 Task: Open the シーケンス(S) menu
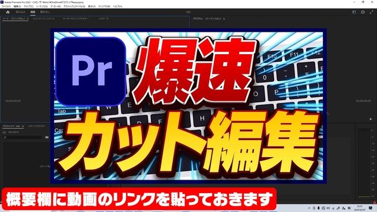point(42,6)
